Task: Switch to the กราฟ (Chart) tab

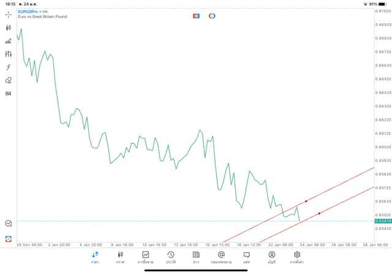Action: [x=120, y=257]
